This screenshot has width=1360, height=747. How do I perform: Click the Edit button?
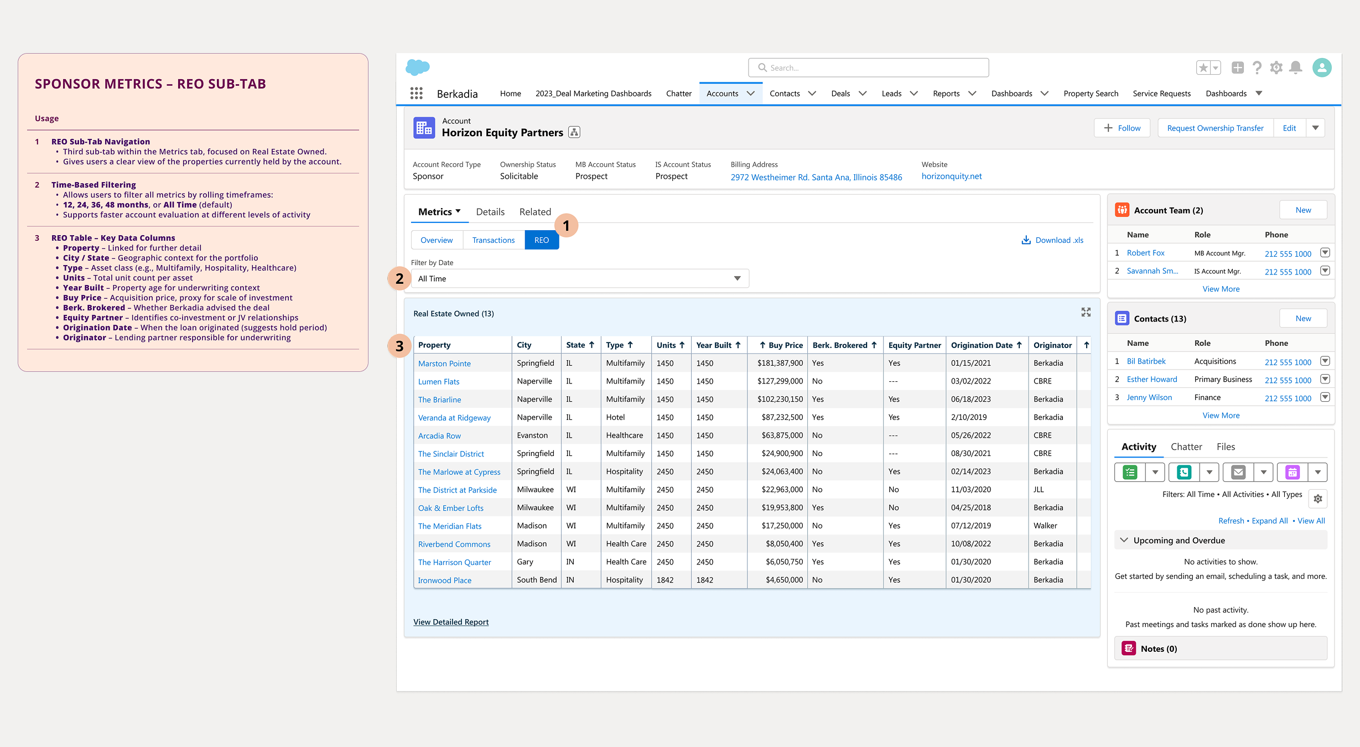pos(1289,128)
